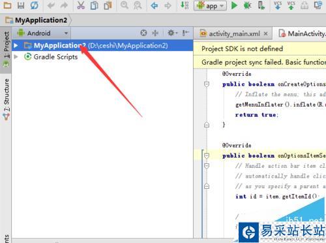Hide the Project tool window
This screenshot has height=243, width=326.
tap(185, 33)
